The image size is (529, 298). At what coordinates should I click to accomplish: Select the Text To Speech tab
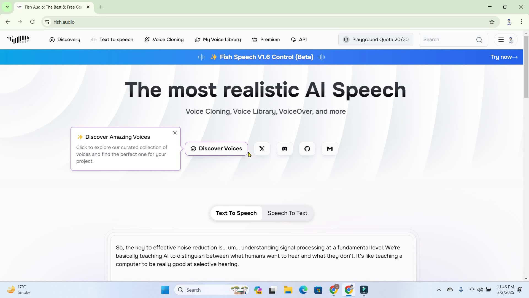[x=236, y=213]
